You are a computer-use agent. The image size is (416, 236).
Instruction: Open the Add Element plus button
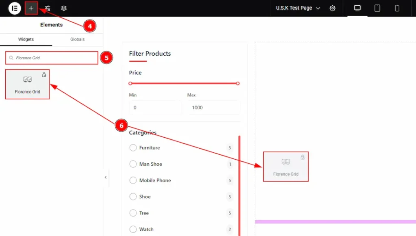click(31, 8)
